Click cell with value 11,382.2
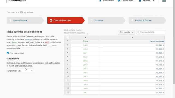This screenshot has height=98, width=175. (x=132, y=49)
